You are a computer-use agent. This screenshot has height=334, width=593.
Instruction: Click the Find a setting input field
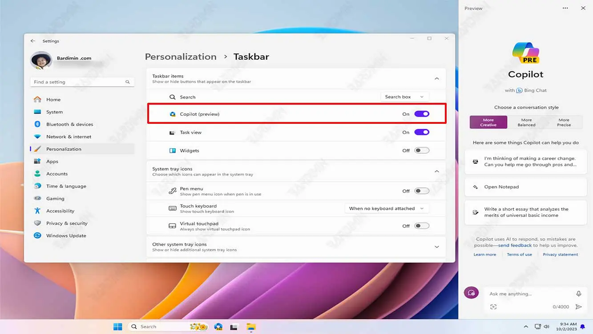82,82
